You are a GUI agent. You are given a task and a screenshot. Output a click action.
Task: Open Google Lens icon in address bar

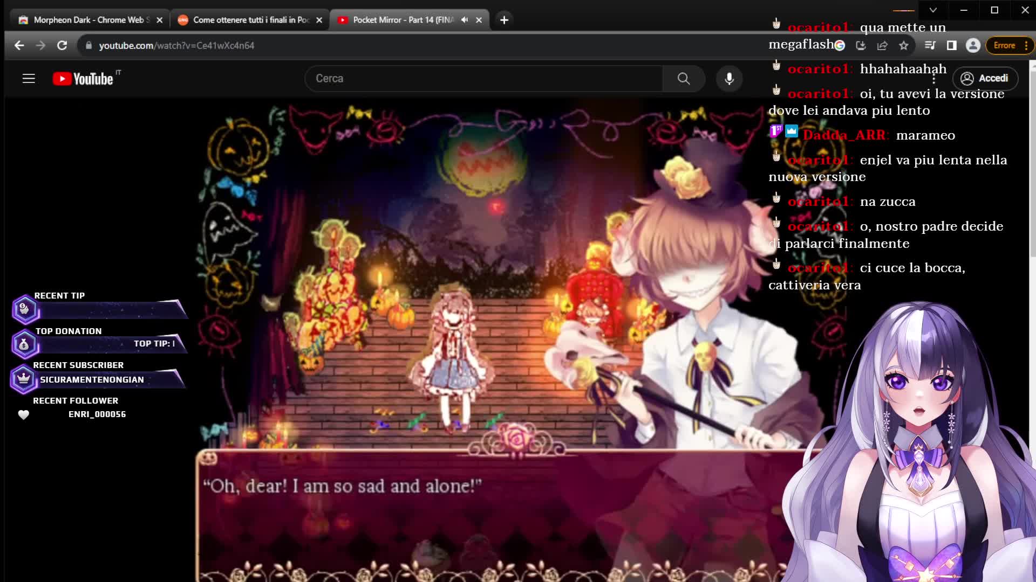[840, 46]
